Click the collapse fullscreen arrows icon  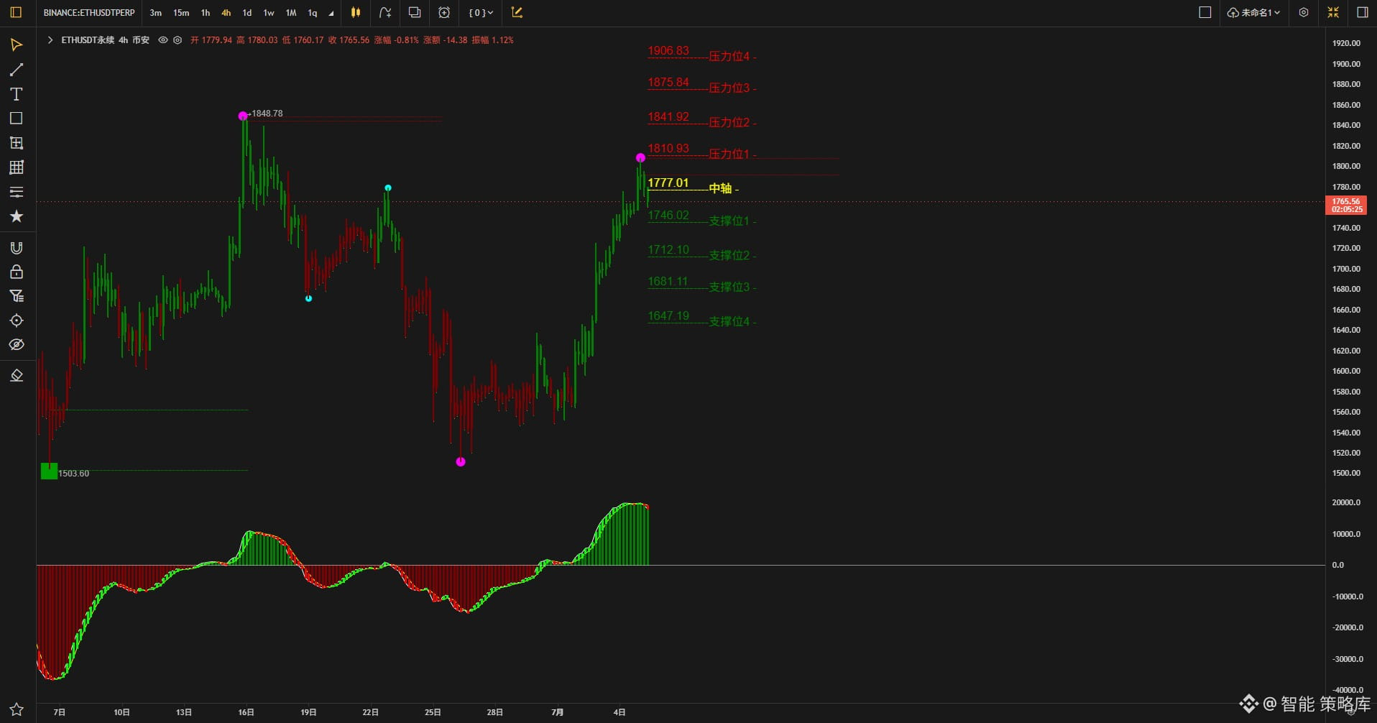[x=1333, y=12]
